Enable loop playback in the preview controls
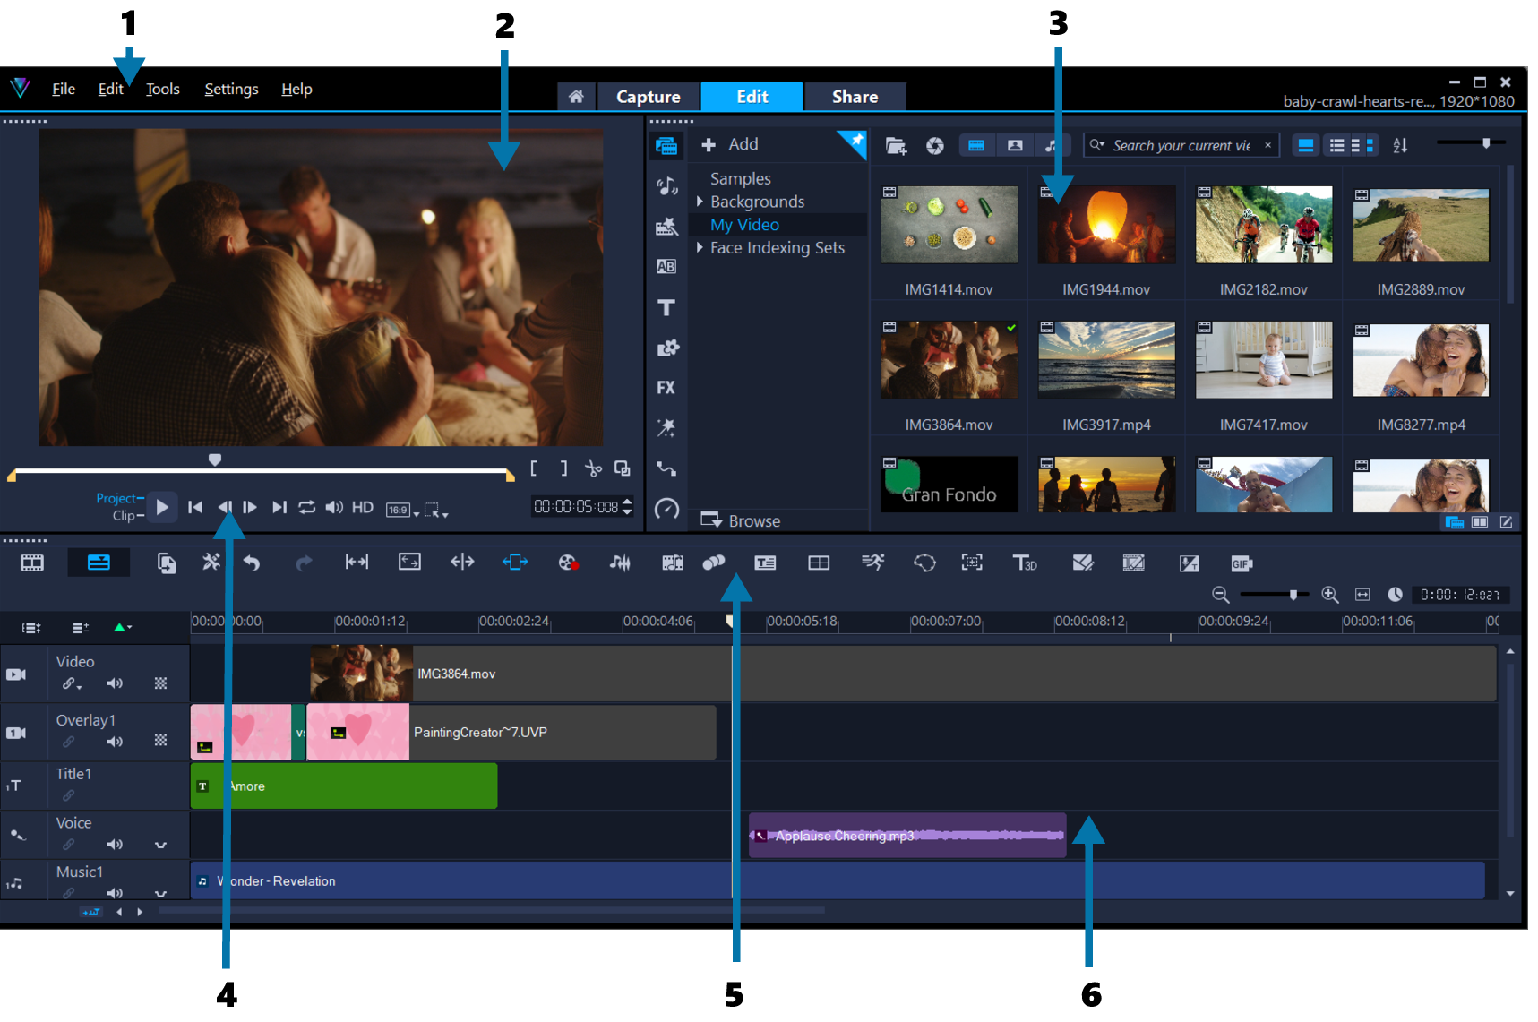 [307, 507]
